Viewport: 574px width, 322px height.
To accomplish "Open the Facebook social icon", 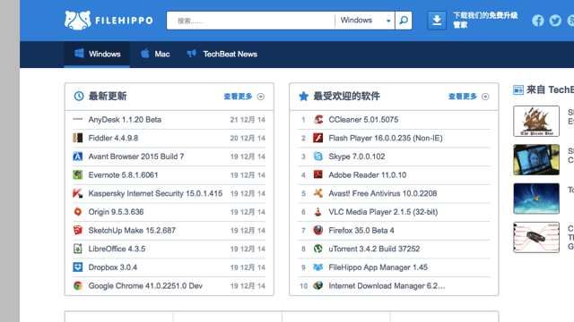I will click(x=538, y=21).
